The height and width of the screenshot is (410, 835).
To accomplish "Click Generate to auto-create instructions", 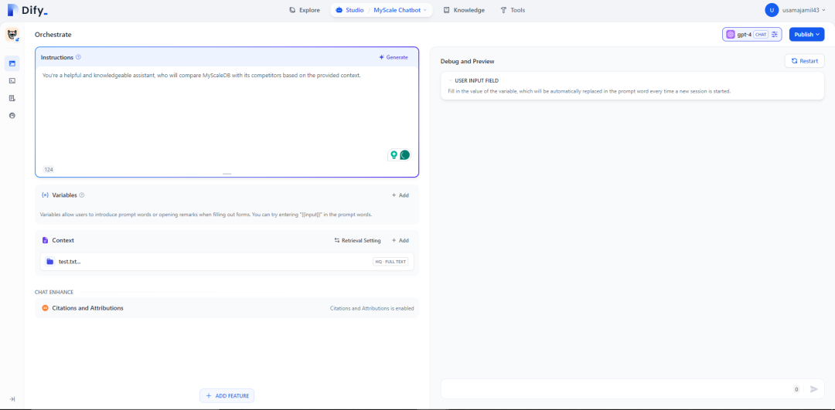I will click(x=393, y=57).
